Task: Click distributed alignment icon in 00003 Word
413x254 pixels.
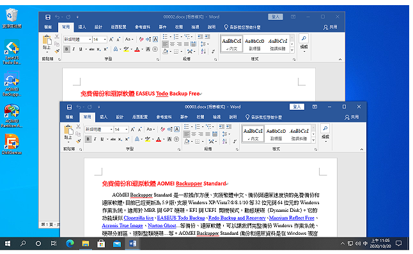Action: [215, 134]
